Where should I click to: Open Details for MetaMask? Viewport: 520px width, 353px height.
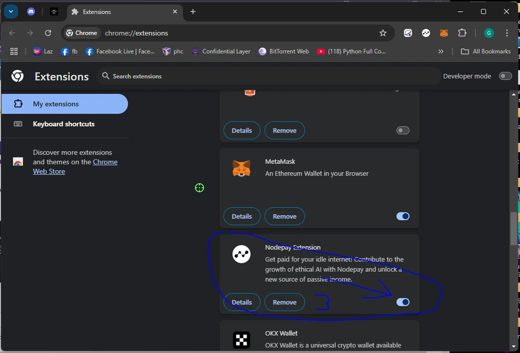[242, 216]
